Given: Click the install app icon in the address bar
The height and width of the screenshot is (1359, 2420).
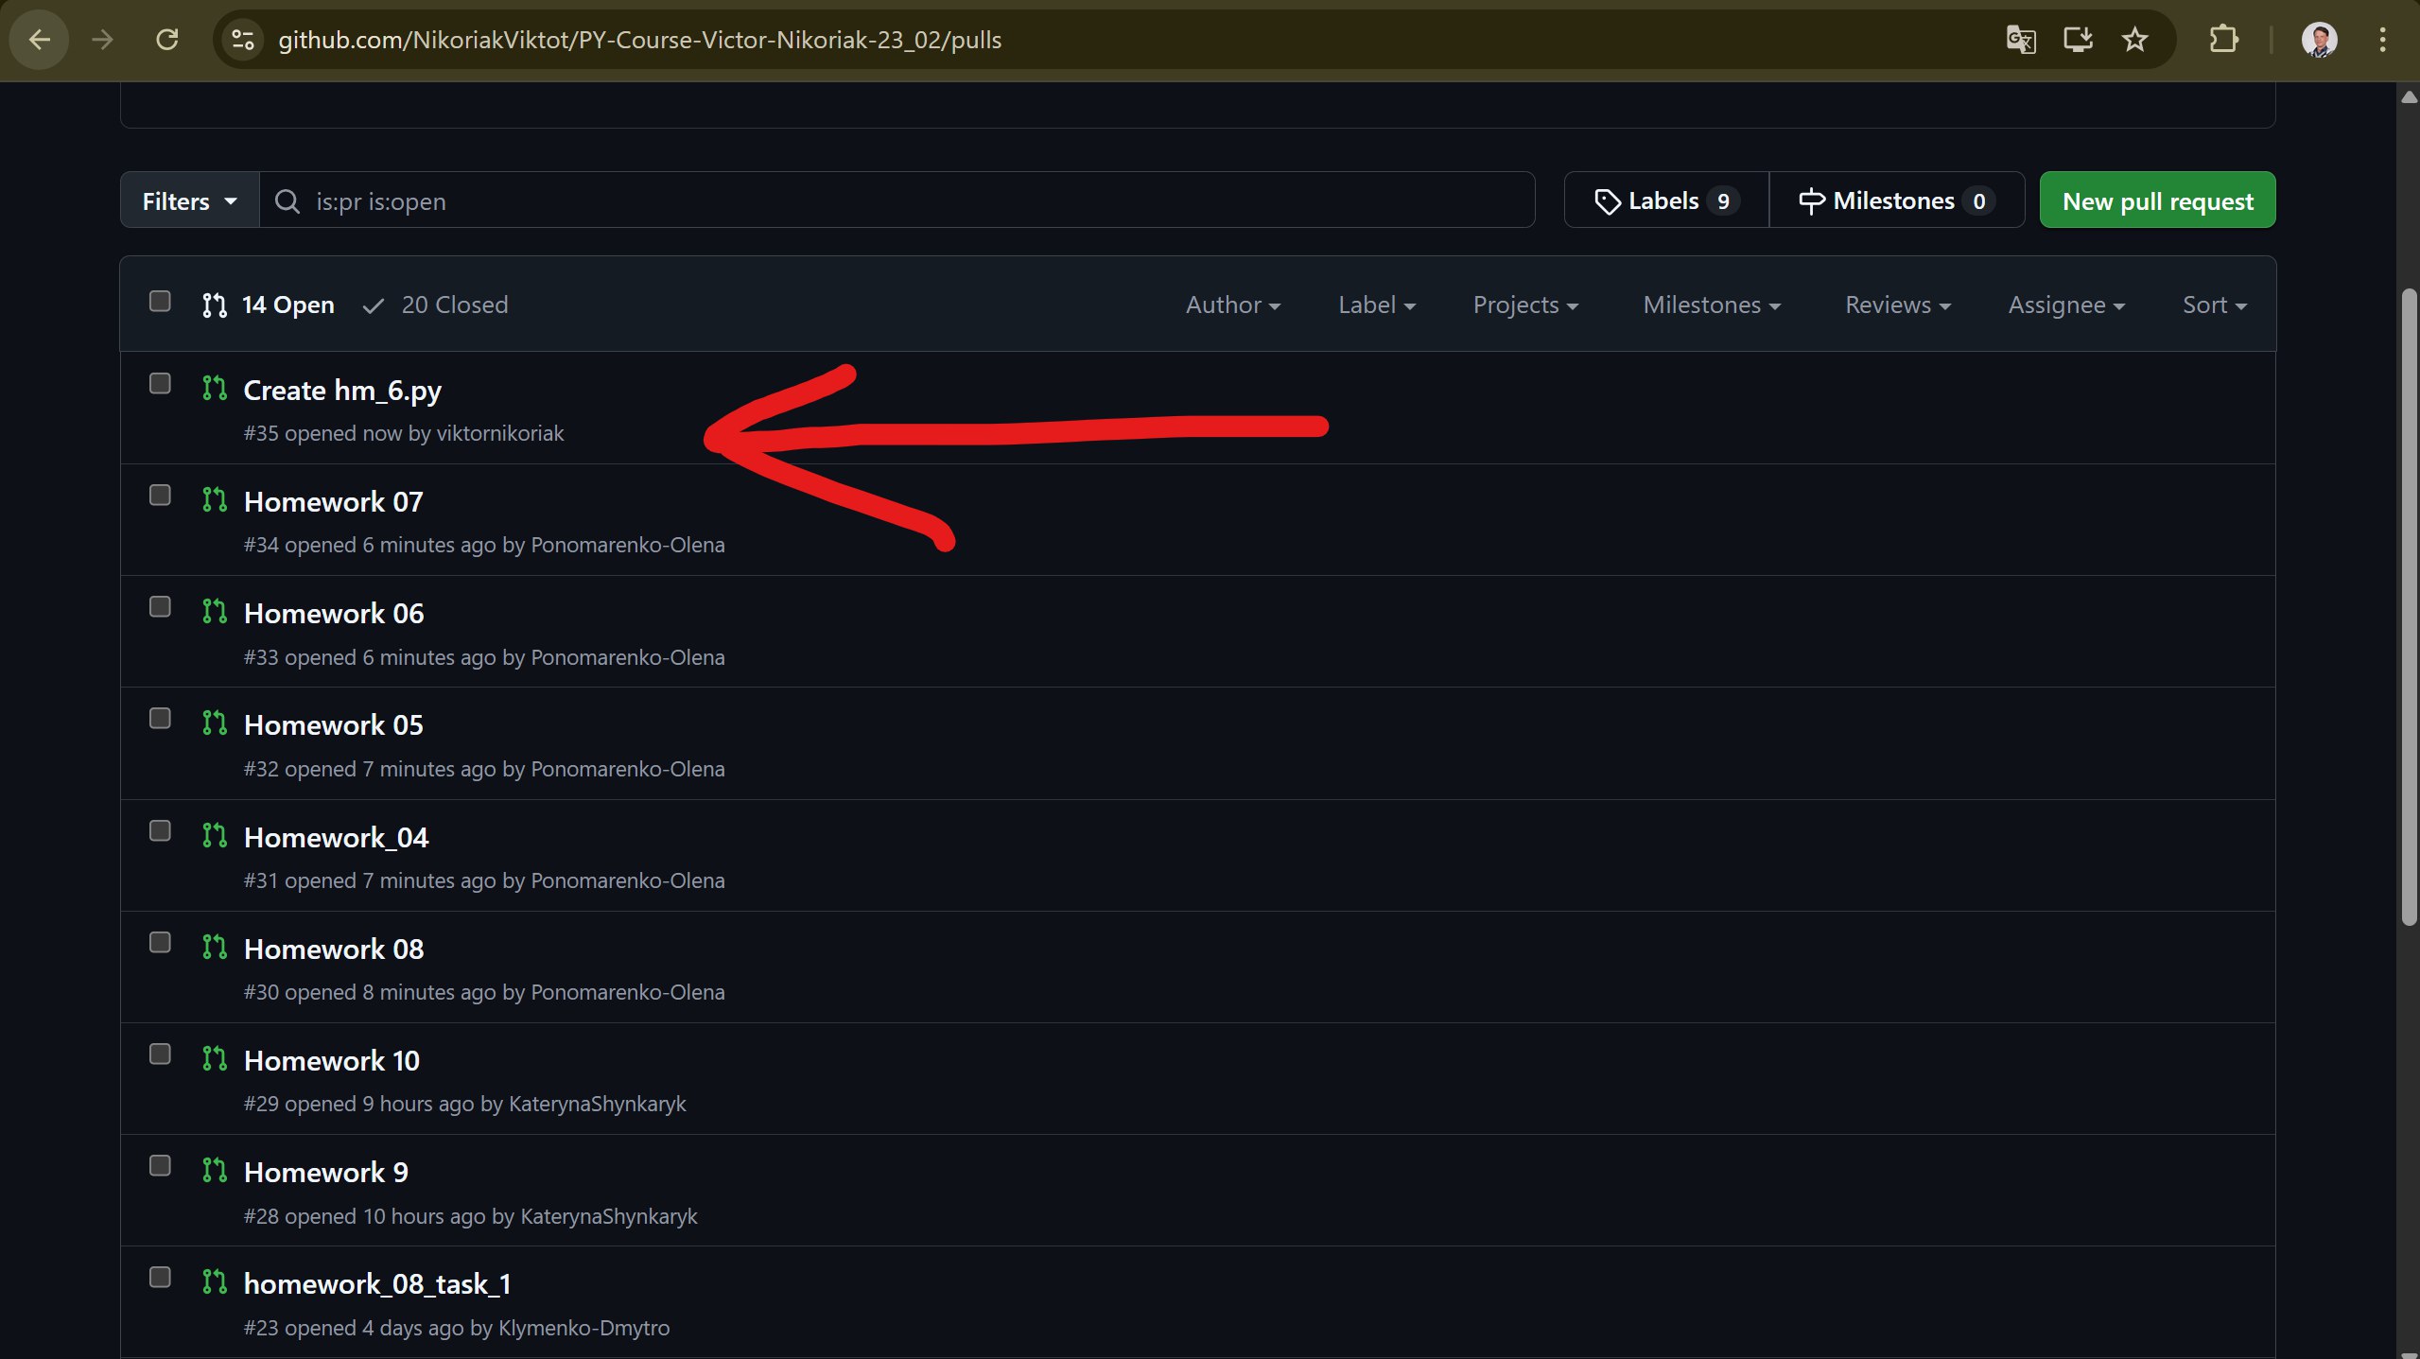Looking at the screenshot, I should point(2078,40).
